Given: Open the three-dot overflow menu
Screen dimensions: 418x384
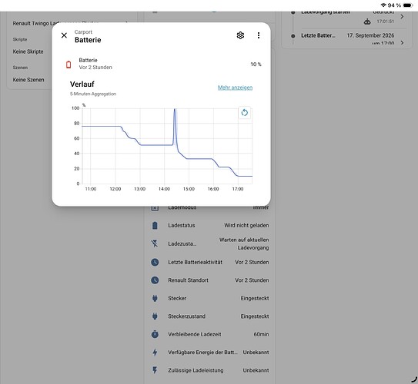Looking at the screenshot, I should tap(259, 35).
